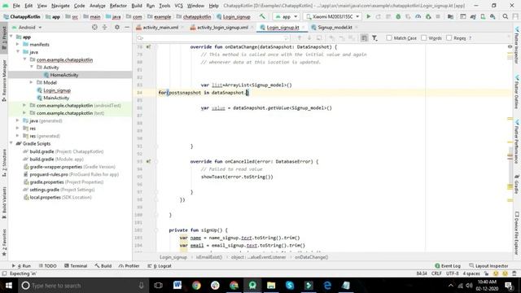Click the CRLF line separator indicator
Viewport: 521px width, 293px height.
pyautogui.click(x=436, y=273)
